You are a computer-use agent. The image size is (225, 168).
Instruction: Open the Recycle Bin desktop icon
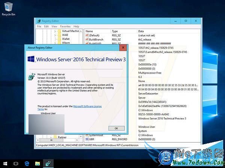pyautogui.click(x=8, y=9)
